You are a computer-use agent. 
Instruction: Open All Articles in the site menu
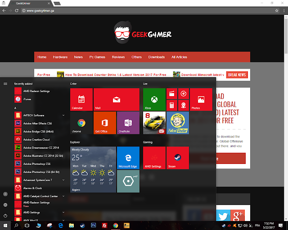coord(179,57)
